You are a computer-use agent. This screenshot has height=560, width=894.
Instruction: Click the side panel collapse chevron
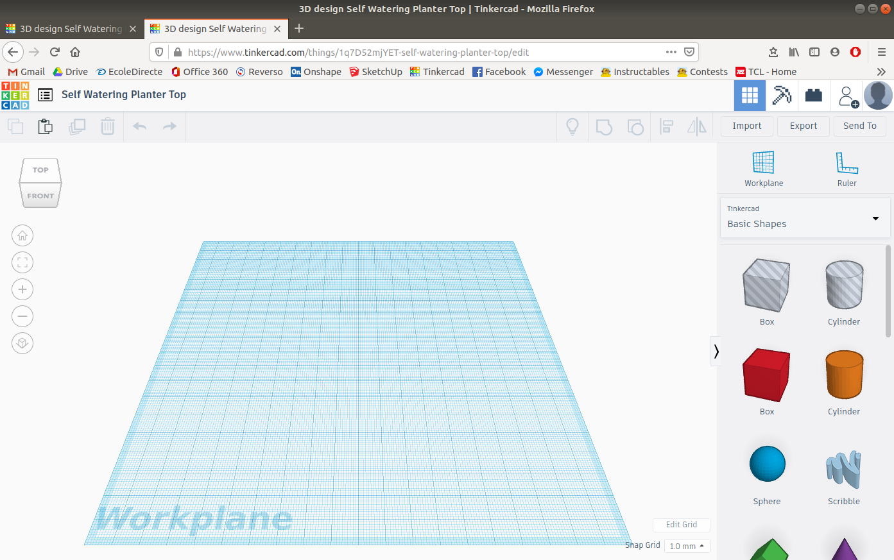(x=716, y=351)
